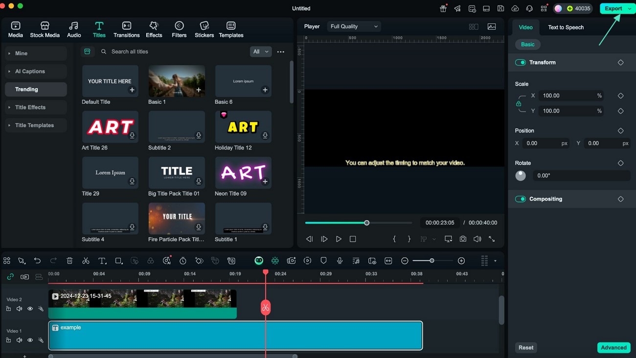Delete the selected clip with trash icon

(x=69, y=261)
